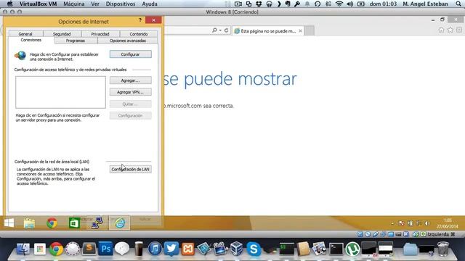Open the Ayuda menu
This screenshot has width=465, height=261.
click(150, 4)
